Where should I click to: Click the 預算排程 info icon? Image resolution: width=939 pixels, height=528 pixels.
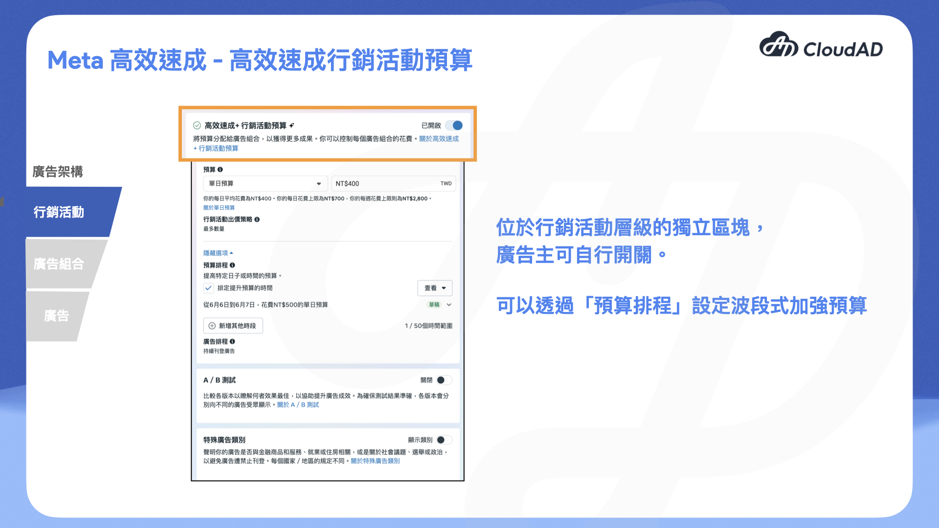pyautogui.click(x=233, y=265)
